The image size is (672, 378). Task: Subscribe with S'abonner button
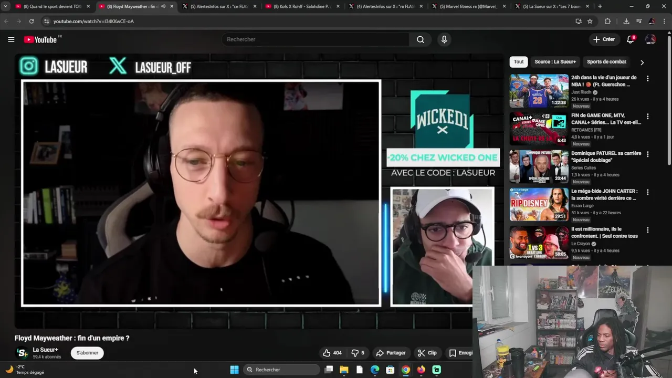[x=87, y=353]
